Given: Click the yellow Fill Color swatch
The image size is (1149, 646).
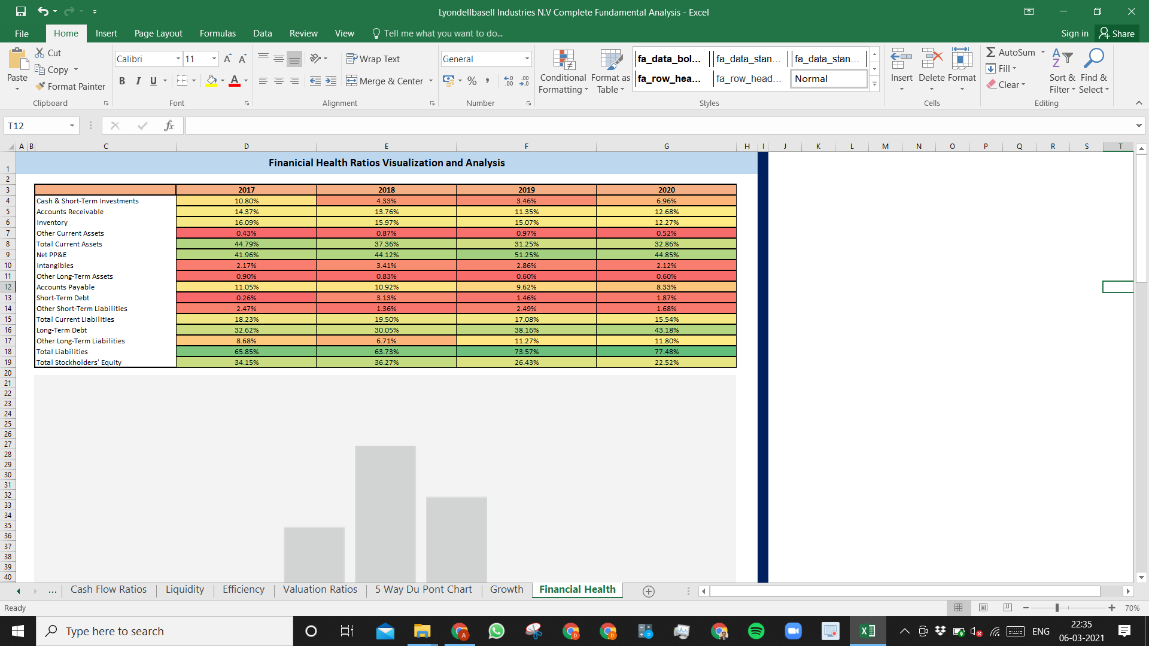Looking at the screenshot, I should (211, 81).
